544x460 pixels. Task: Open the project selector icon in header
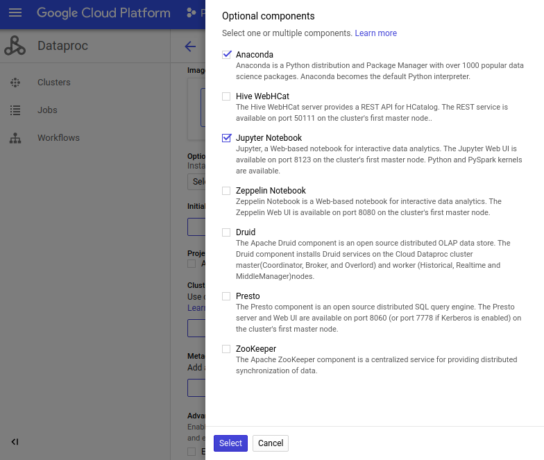click(192, 12)
